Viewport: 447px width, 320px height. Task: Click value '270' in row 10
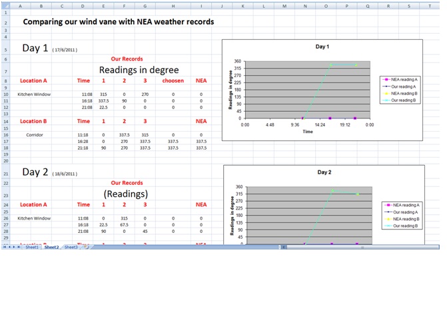pos(145,94)
